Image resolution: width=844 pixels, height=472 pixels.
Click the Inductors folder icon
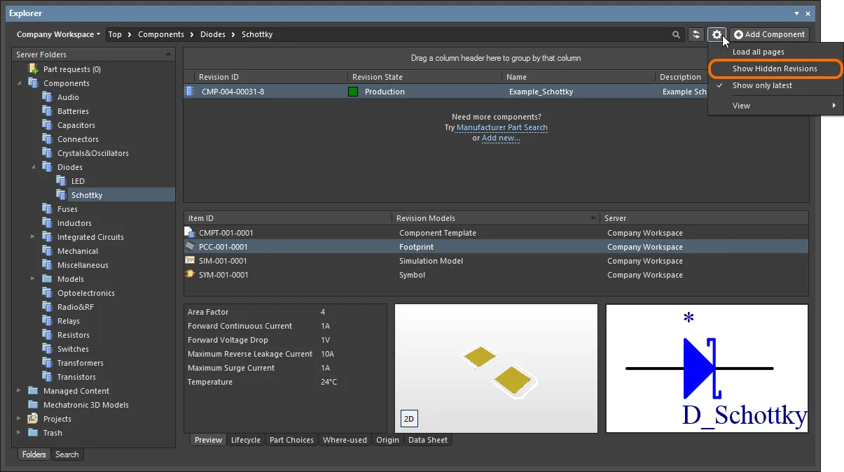pyautogui.click(x=47, y=223)
